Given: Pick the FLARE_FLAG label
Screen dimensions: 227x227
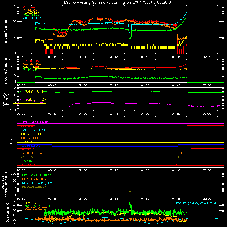Looking at the screenshot, I should (30, 142).
